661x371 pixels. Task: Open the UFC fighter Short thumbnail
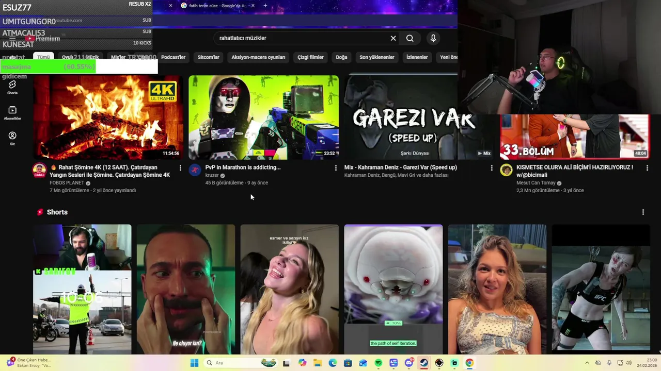pos(601,289)
